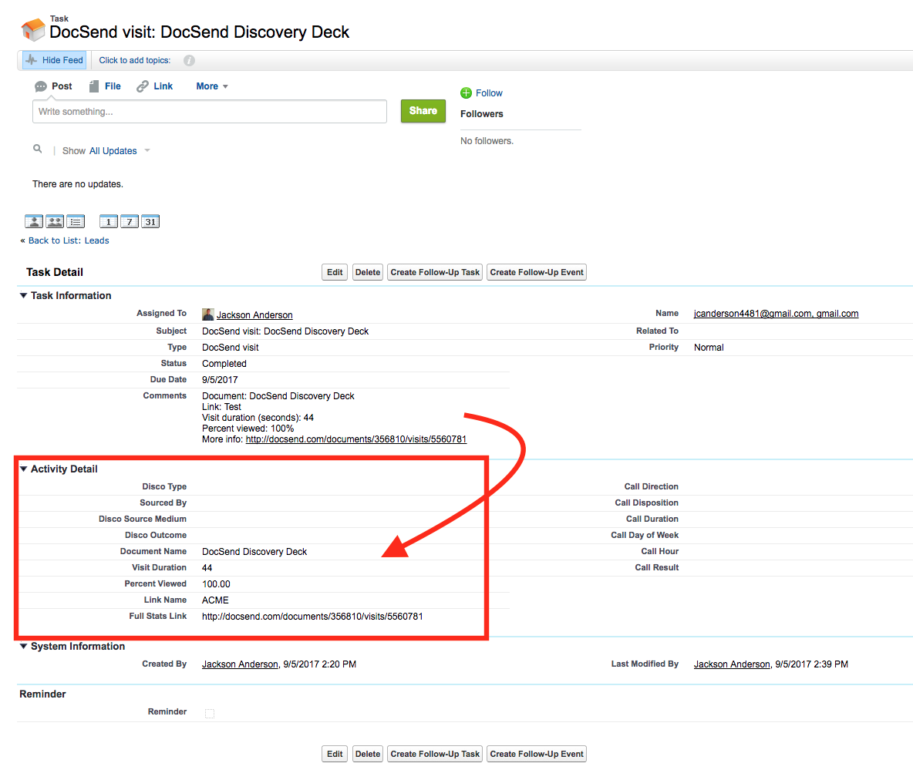Click the bottom Edit button

pyautogui.click(x=335, y=755)
